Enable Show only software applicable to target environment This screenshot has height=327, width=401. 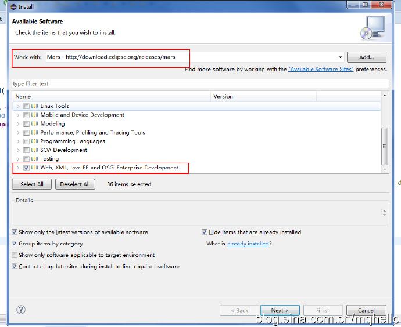(x=15, y=255)
